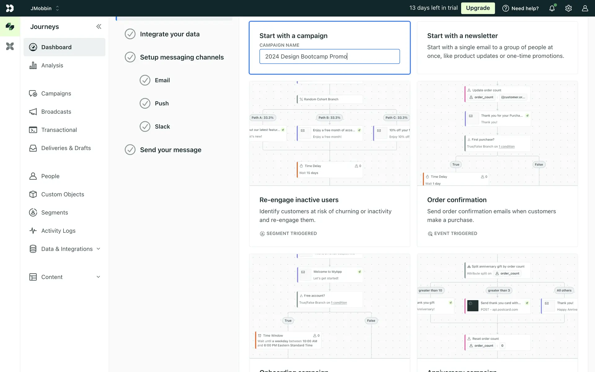Expand the Data & Integrations submenu
This screenshot has height=372, width=595.
pos(98,249)
